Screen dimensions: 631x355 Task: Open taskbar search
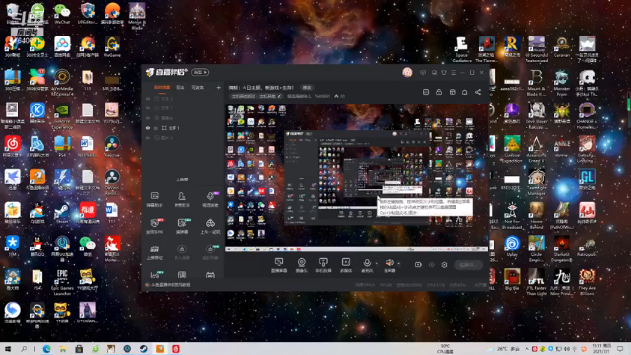pos(24,349)
